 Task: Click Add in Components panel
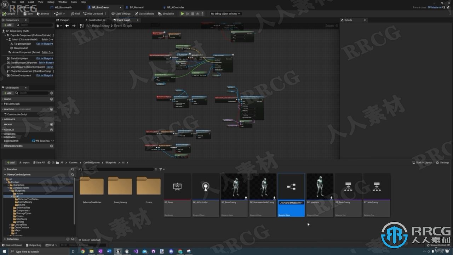point(7,25)
